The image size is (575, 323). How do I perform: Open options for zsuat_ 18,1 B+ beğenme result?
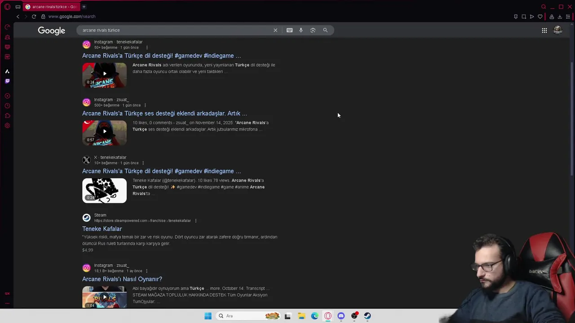point(146,271)
